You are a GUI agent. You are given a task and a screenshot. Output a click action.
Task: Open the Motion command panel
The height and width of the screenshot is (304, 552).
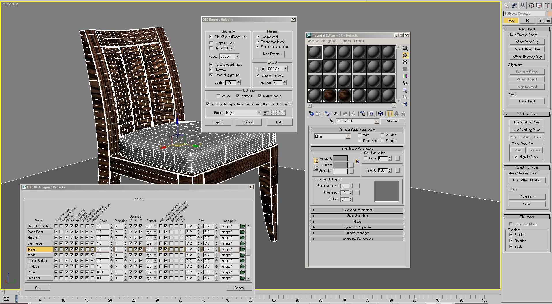tap(531, 5)
